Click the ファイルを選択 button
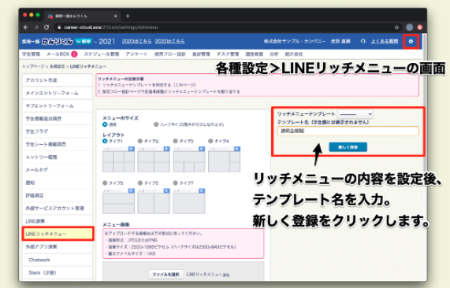This screenshot has width=450, height=288. click(x=165, y=275)
